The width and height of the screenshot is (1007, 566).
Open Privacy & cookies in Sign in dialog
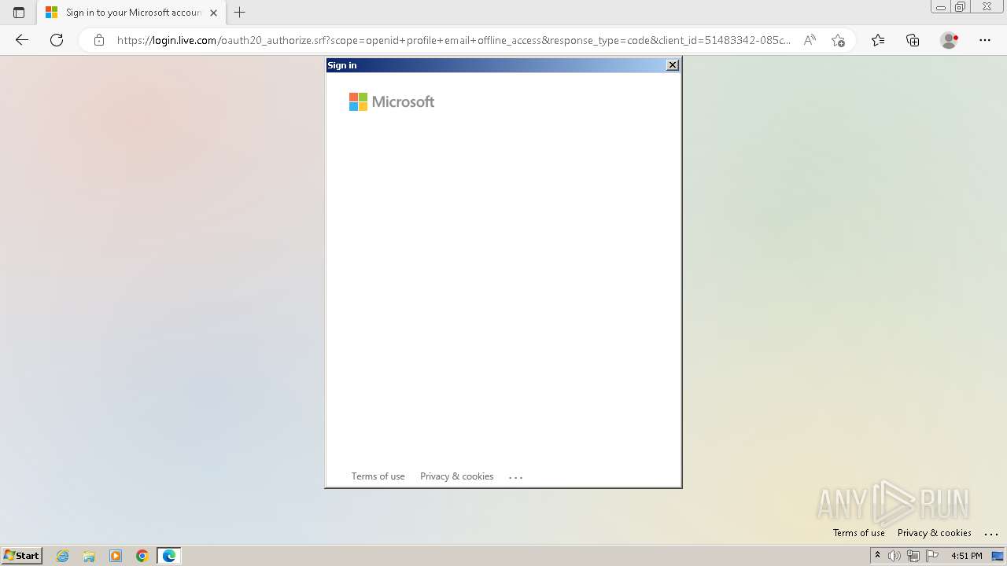[x=456, y=476]
